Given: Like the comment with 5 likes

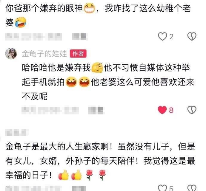Looking at the screenshot, I should point(162,188).
